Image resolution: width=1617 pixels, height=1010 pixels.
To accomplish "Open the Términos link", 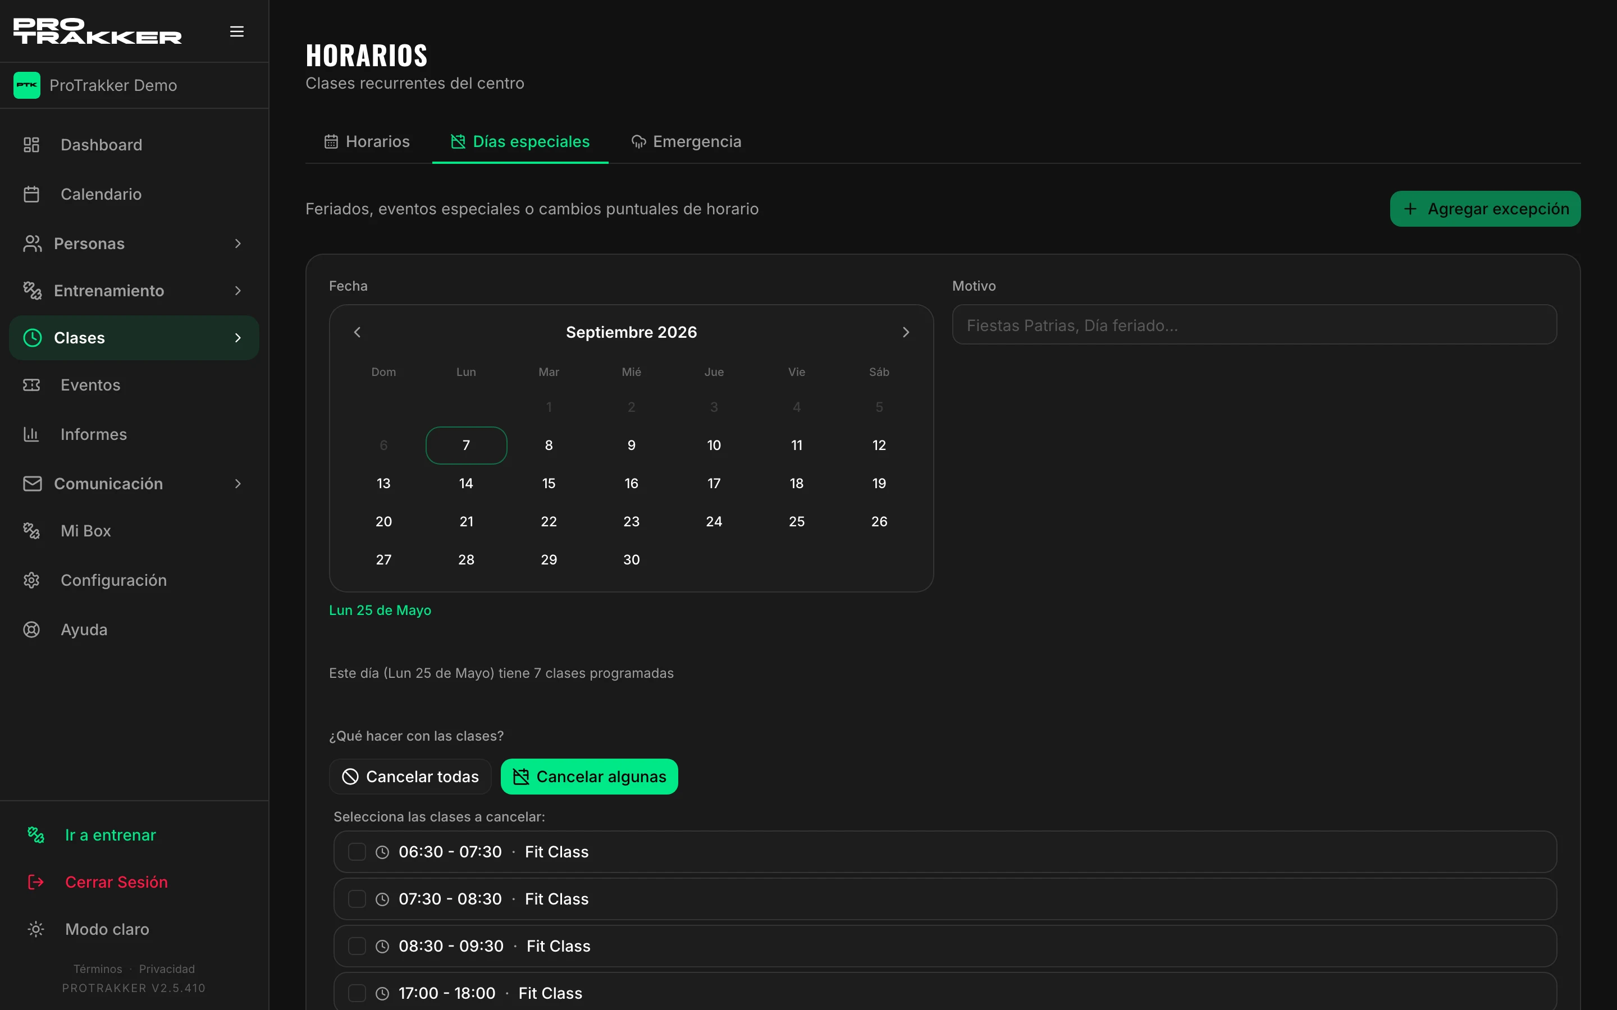I will tap(98, 968).
